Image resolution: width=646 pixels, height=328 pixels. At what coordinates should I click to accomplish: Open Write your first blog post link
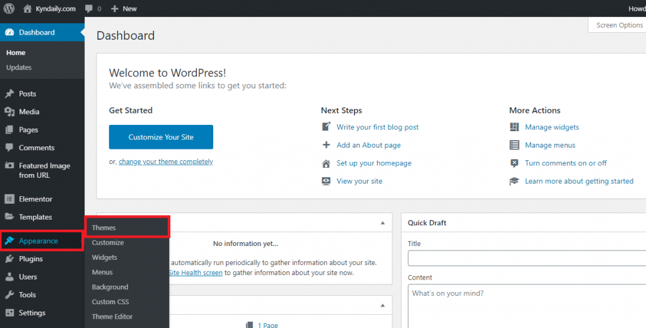(x=377, y=127)
